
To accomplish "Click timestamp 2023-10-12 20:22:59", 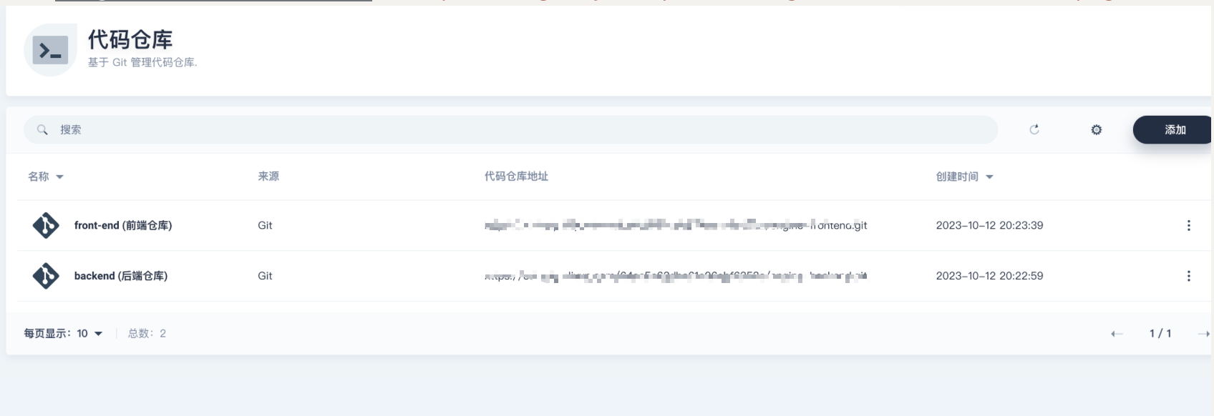I will click(989, 276).
